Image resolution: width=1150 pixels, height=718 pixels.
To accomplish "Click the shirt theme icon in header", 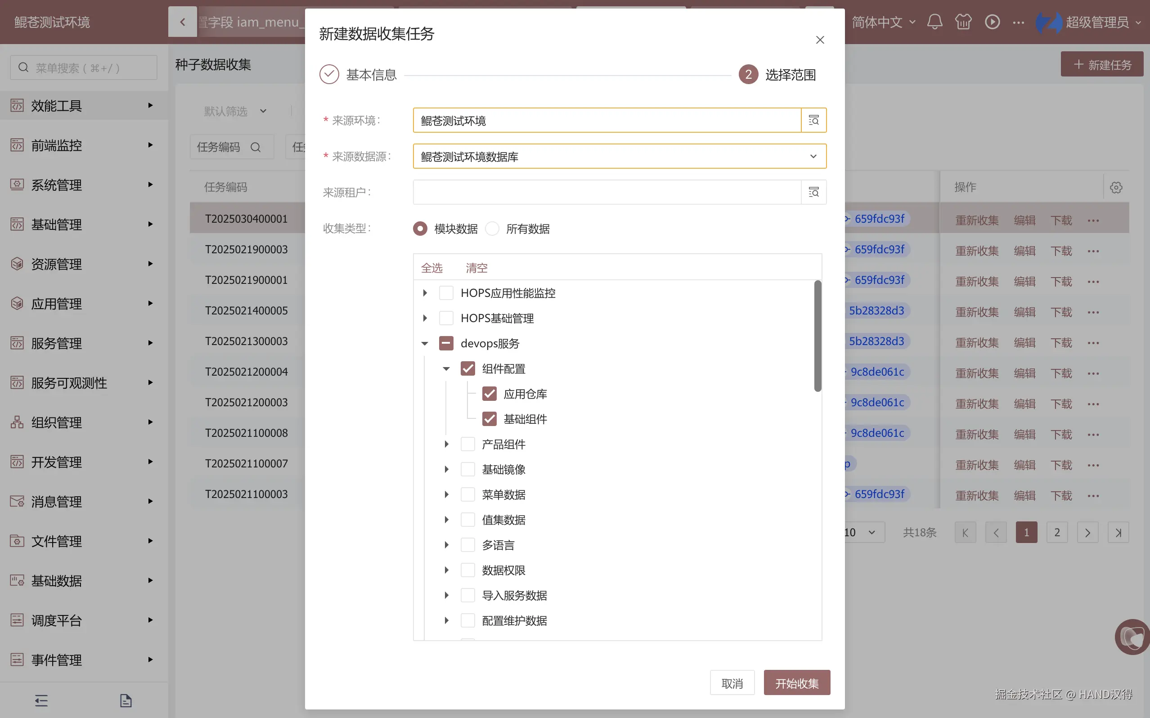I will (963, 22).
